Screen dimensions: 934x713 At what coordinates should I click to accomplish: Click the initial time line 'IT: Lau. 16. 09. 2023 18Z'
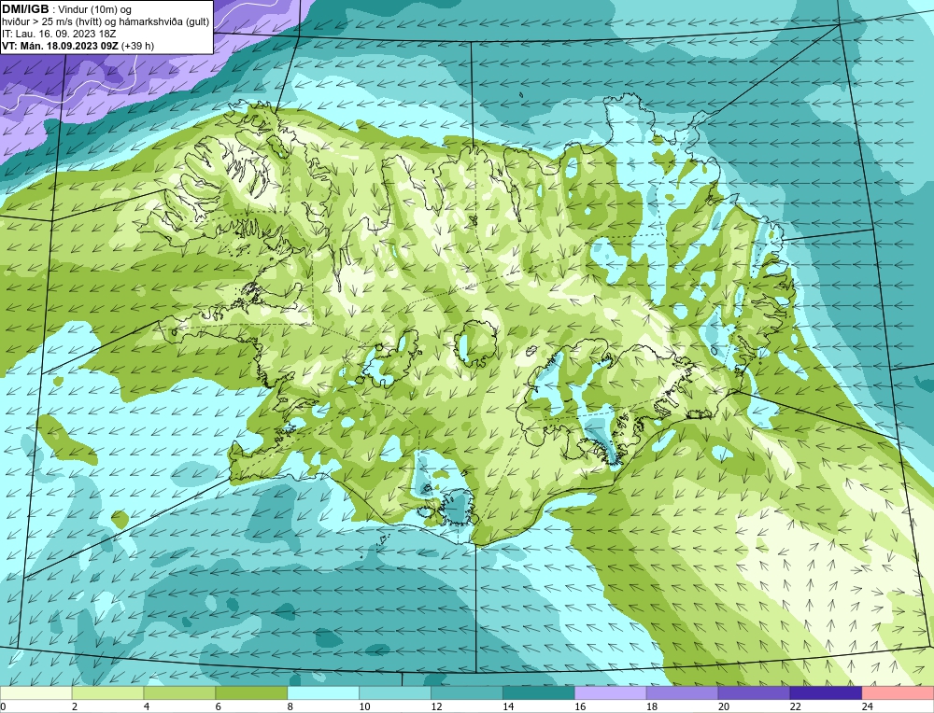click(x=59, y=34)
